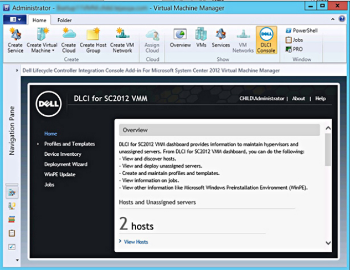This screenshot has width=350, height=270.
Task: Click the Hosts and Unassigned servers heading
Action: (157, 202)
